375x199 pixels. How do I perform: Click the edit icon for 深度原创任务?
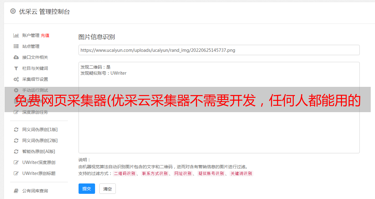(16, 112)
